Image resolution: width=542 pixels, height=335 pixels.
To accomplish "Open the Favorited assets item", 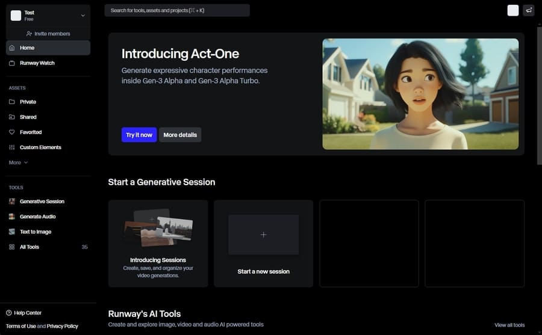I will tap(48, 132).
